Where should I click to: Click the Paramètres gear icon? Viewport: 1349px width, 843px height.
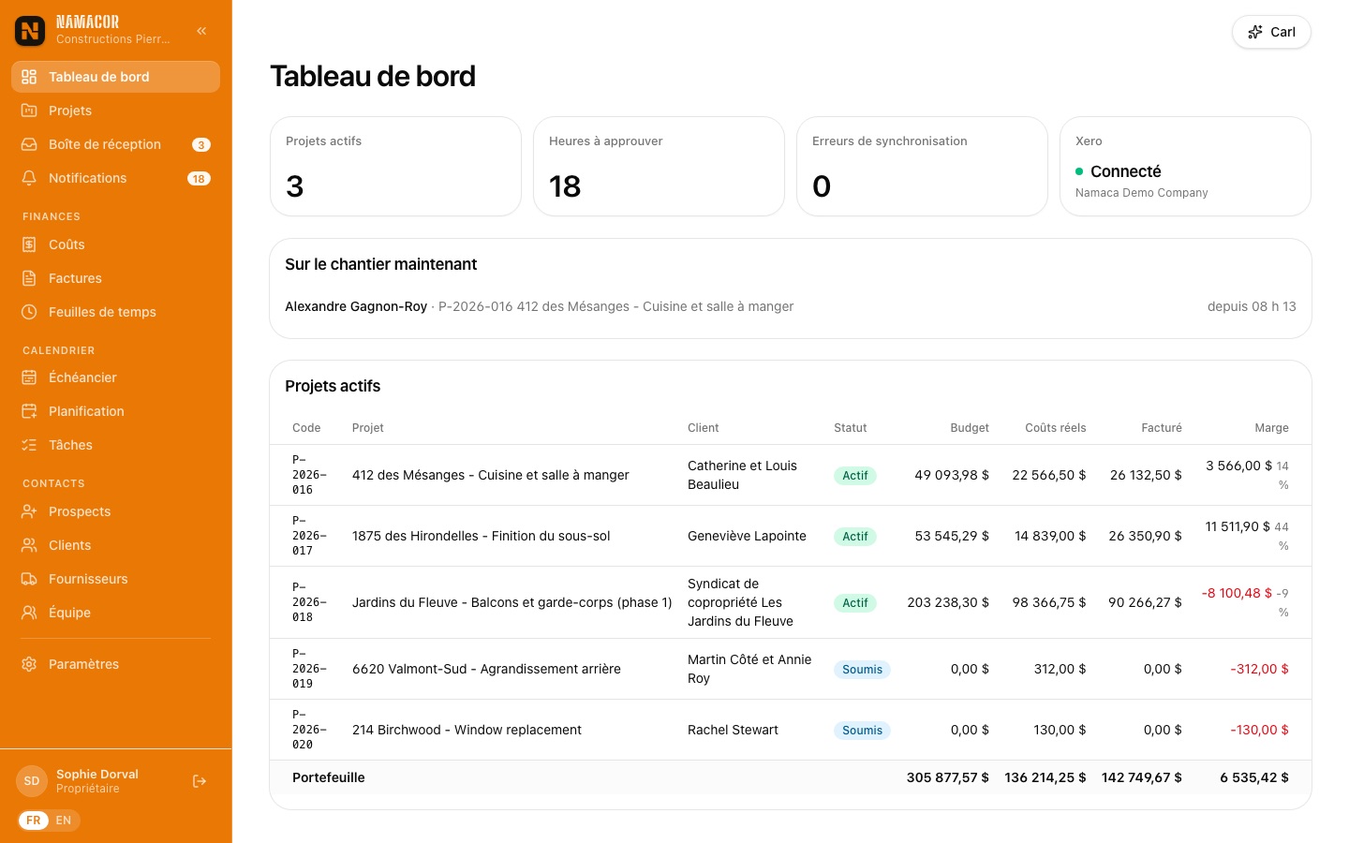click(29, 664)
